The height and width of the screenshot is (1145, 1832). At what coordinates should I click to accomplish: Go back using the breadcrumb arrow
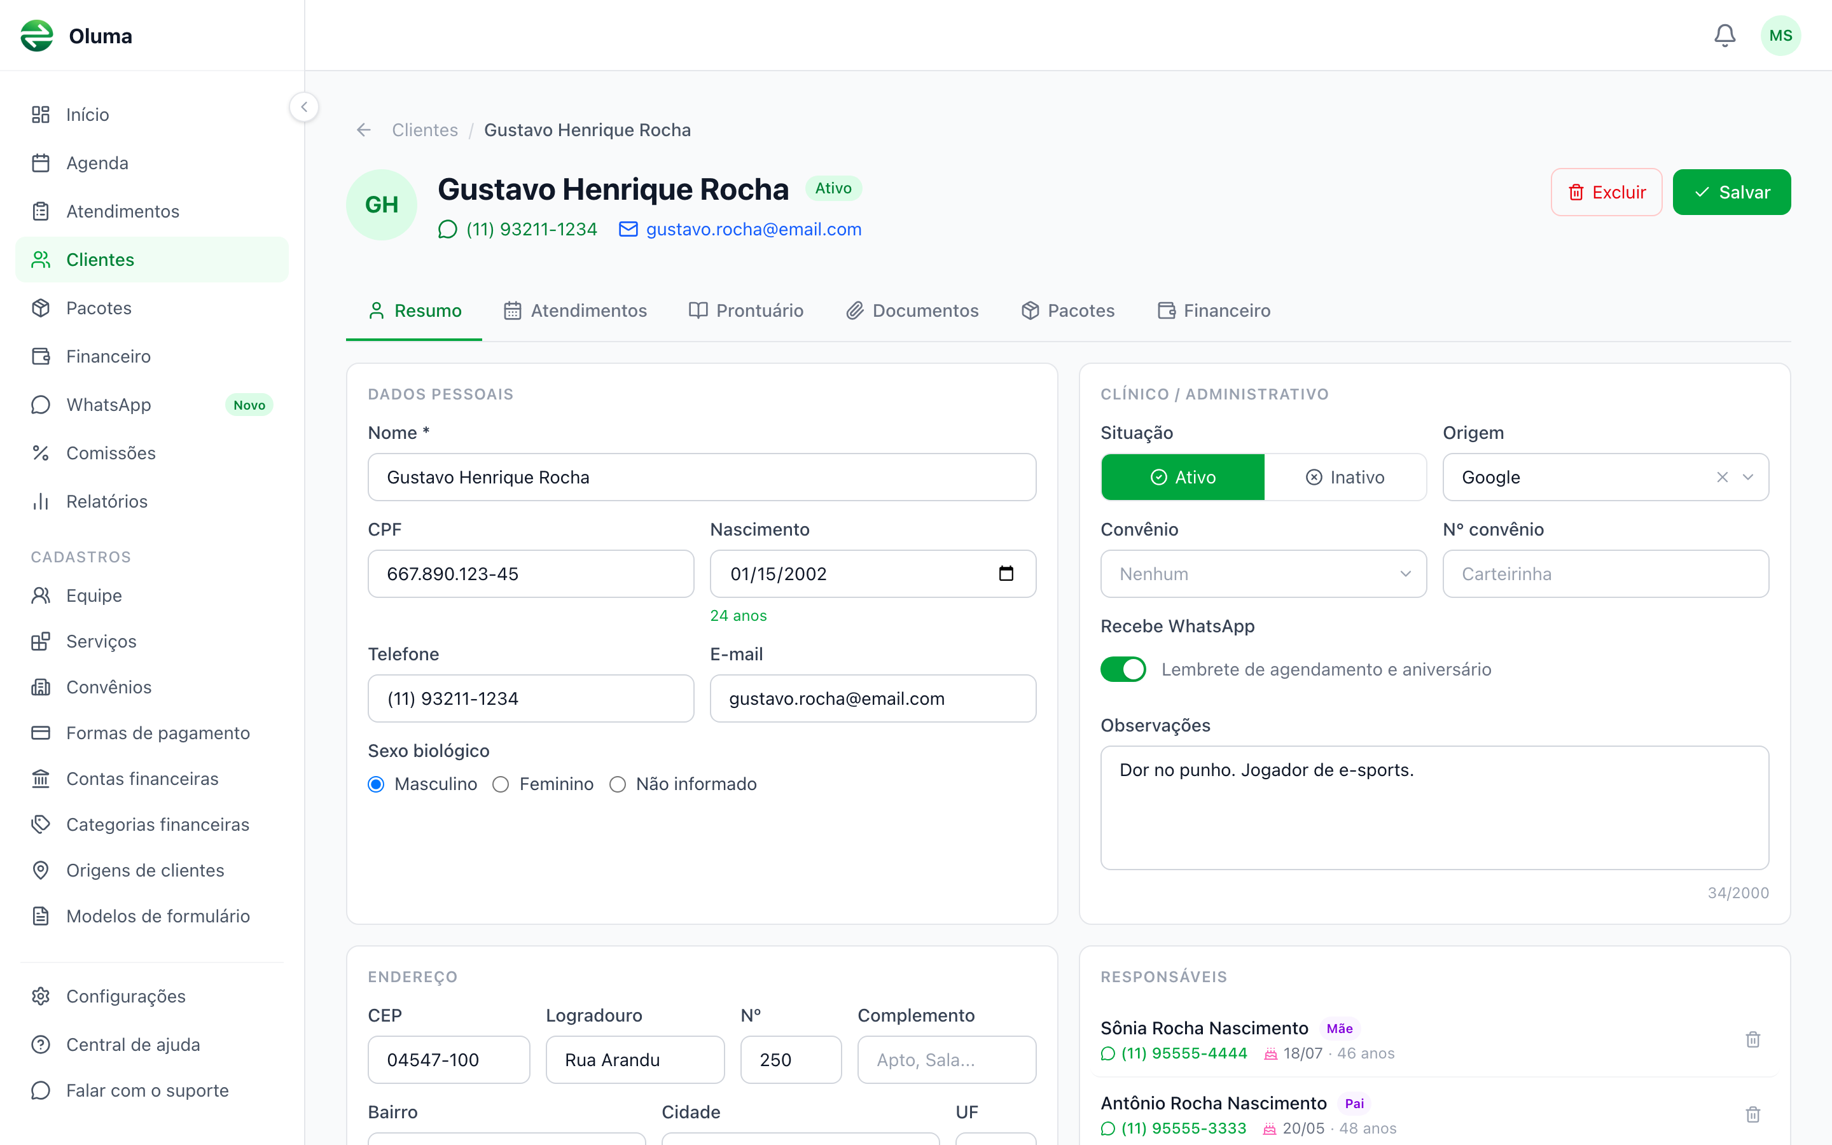click(x=364, y=130)
